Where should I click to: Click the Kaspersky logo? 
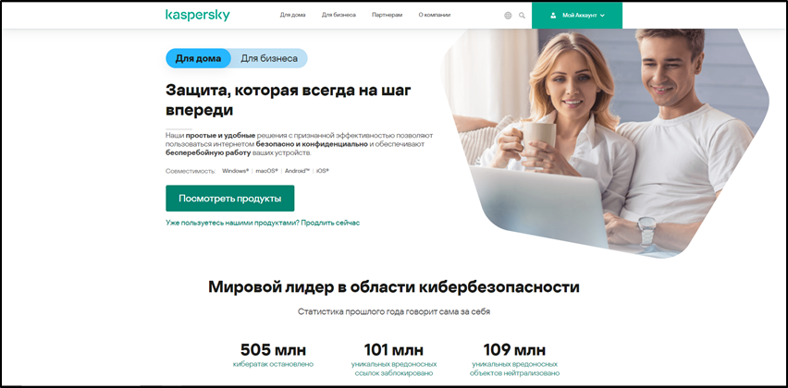198,15
